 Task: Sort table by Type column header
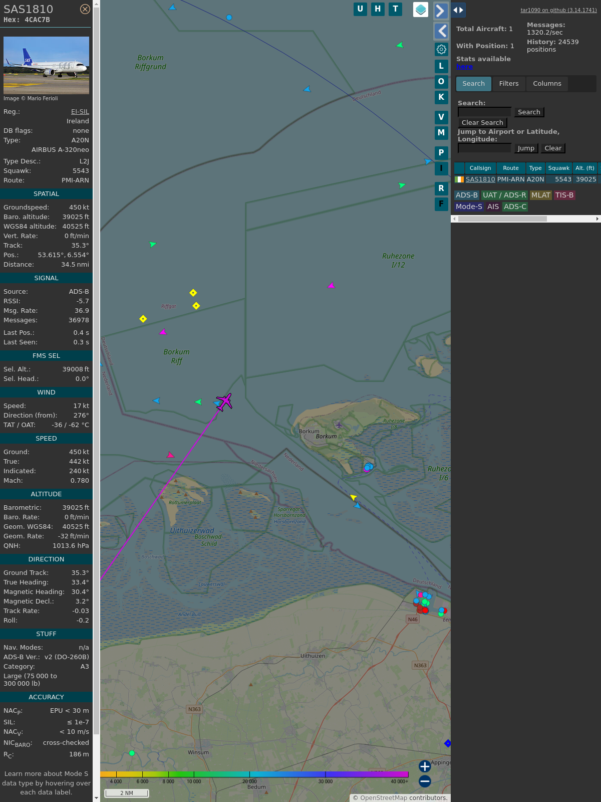(535, 168)
